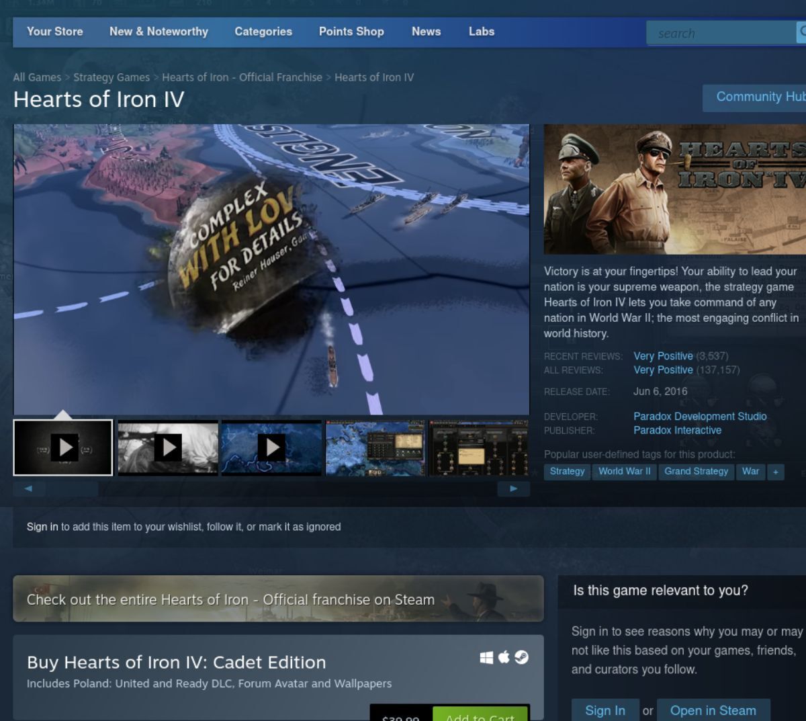
Task: Select the War tag
Action: pyautogui.click(x=750, y=472)
